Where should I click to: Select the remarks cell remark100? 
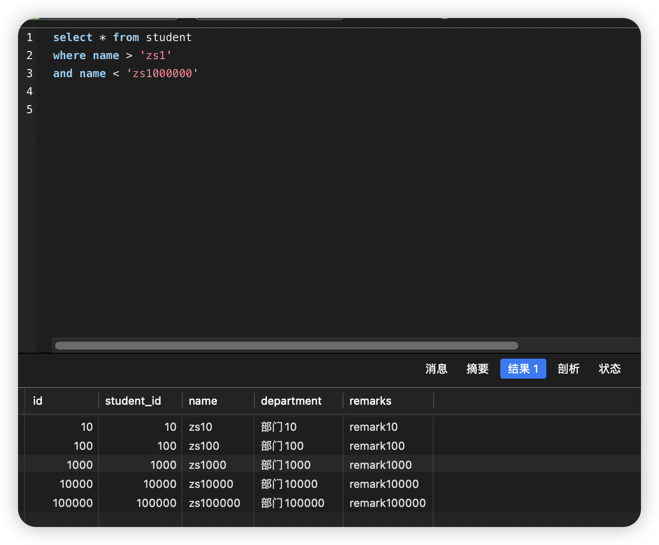click(x=377, y=446)
